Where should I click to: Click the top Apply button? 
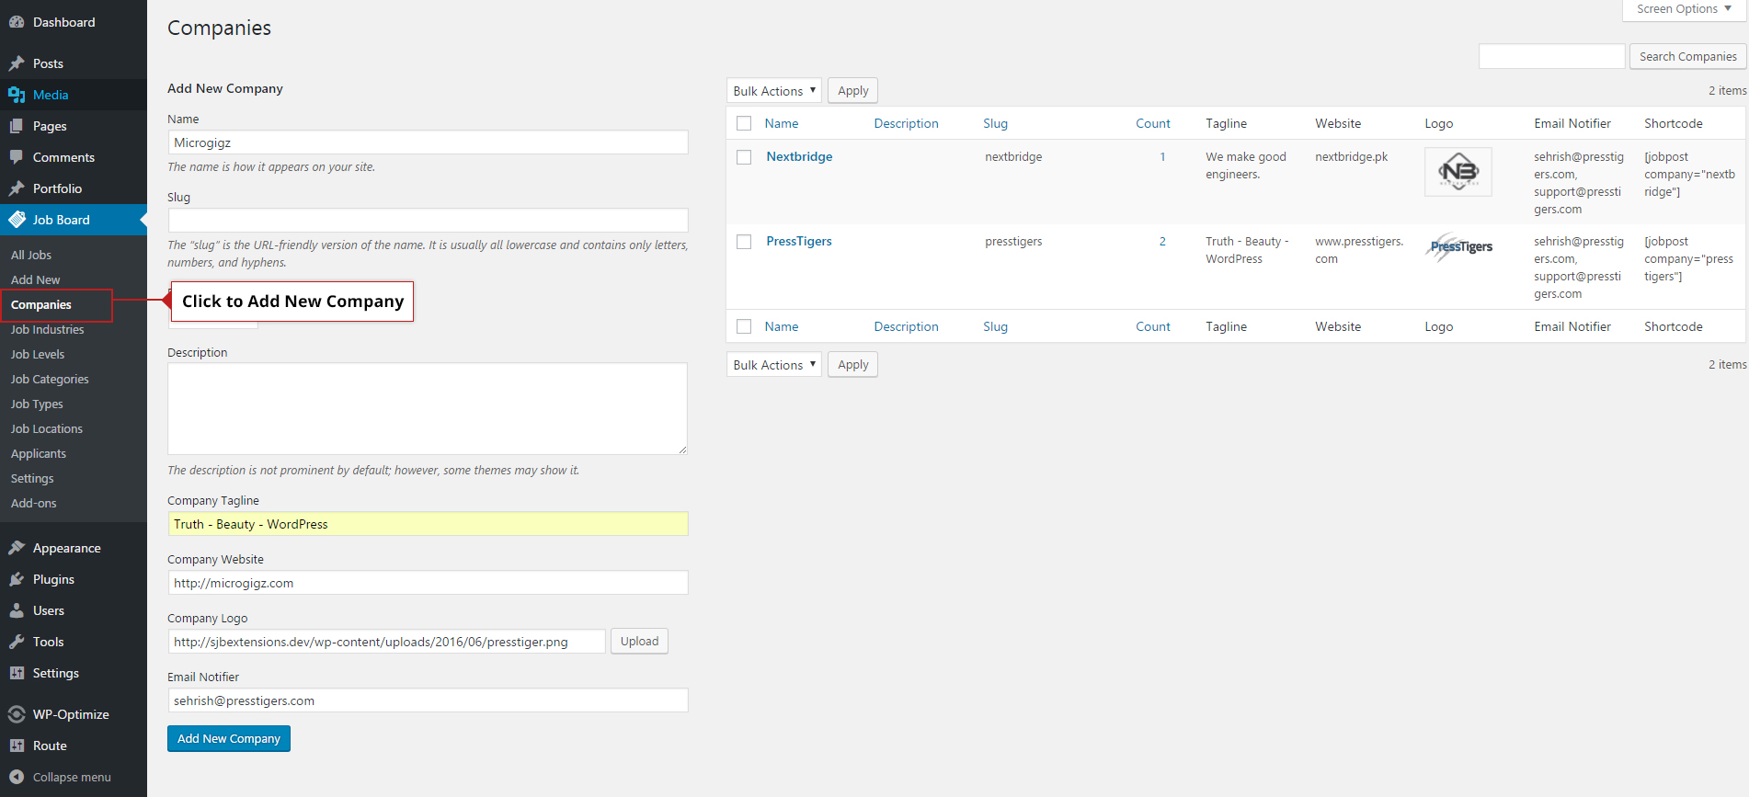point(852,90)
